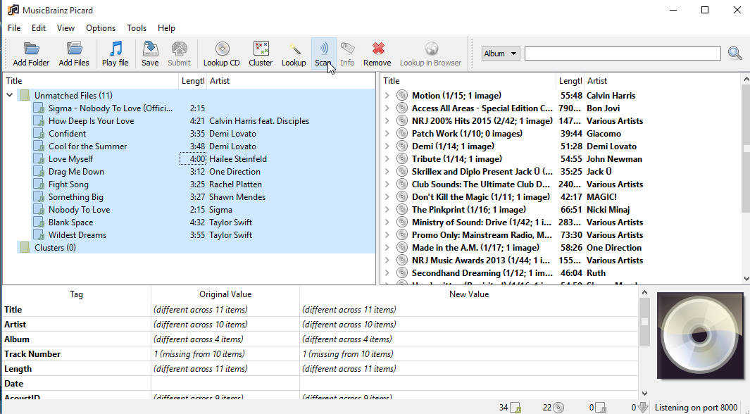Open the Tools menu
This screenshot has height=414, width=750.
click(x=137, y=28)
